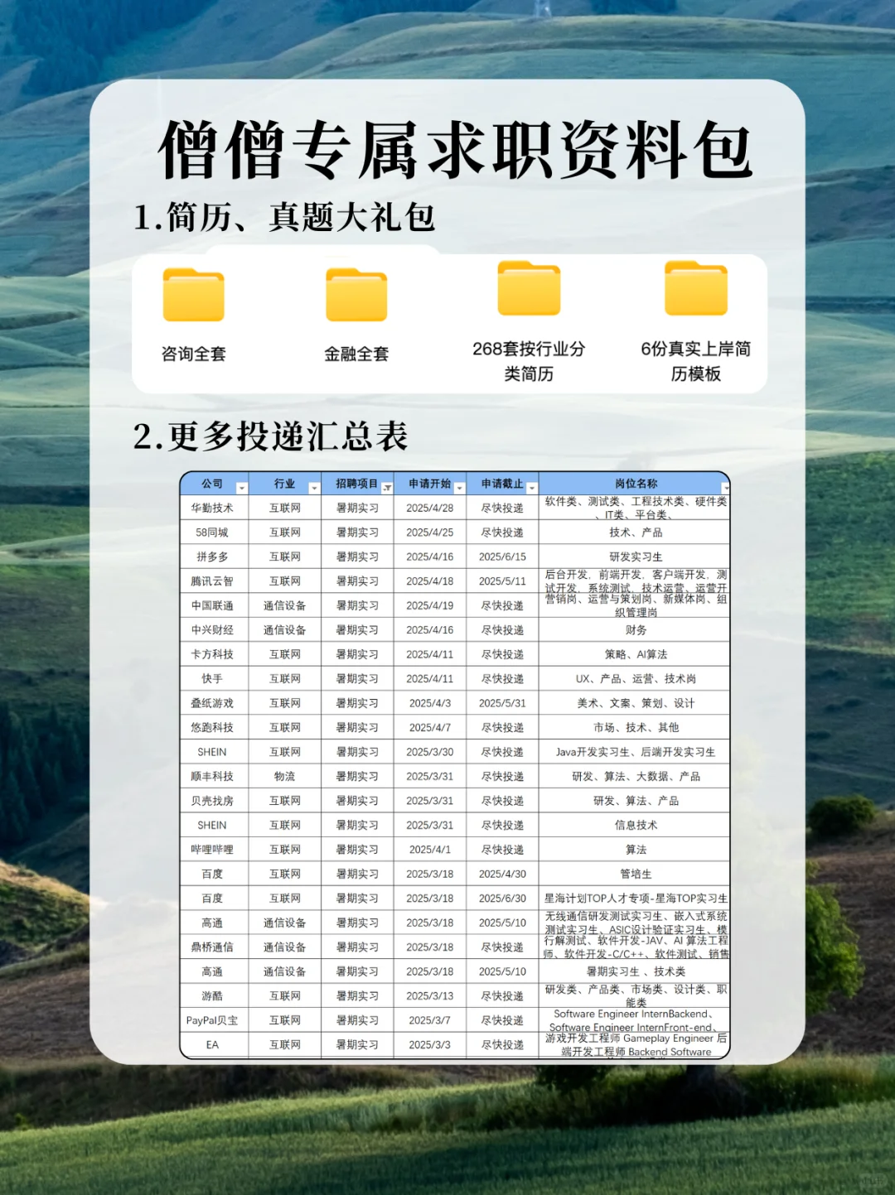This screenshot has width=895, height=1195.
Task: Select the 游酷 company cell
Action: (213, 996)
